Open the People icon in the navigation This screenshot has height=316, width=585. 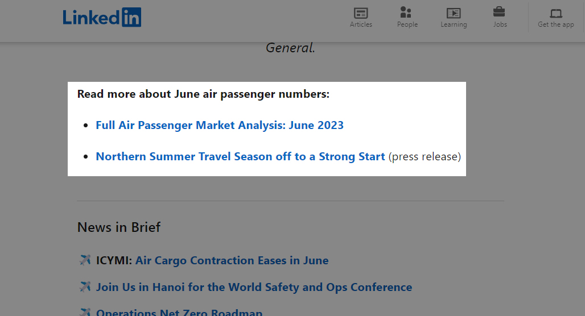click(x=406, y=13)
